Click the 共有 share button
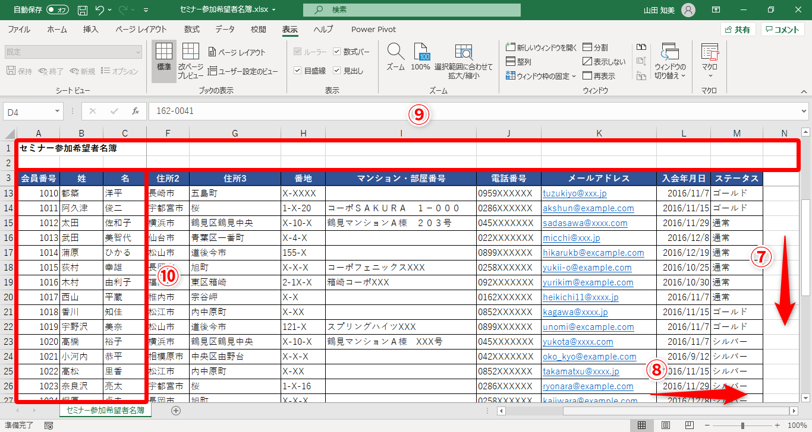 point(738,30)
